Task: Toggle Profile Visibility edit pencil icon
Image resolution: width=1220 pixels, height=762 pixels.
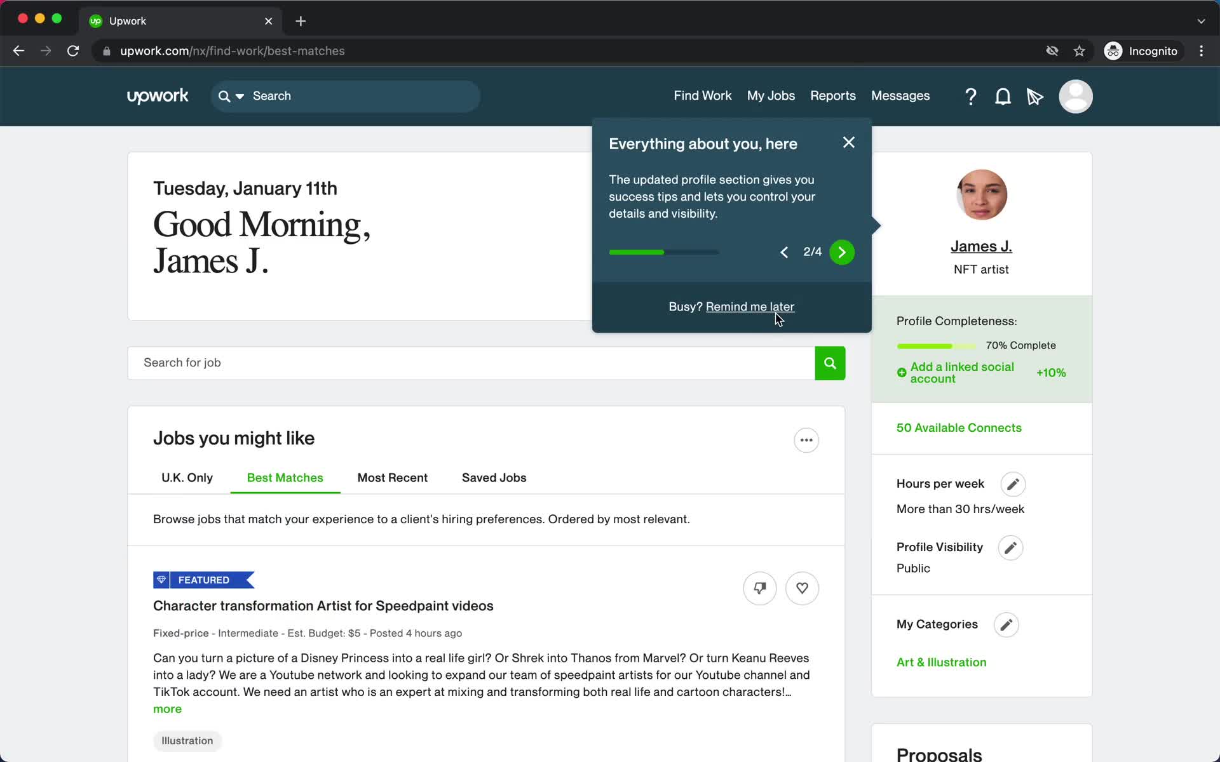Action: point(1010,547)
